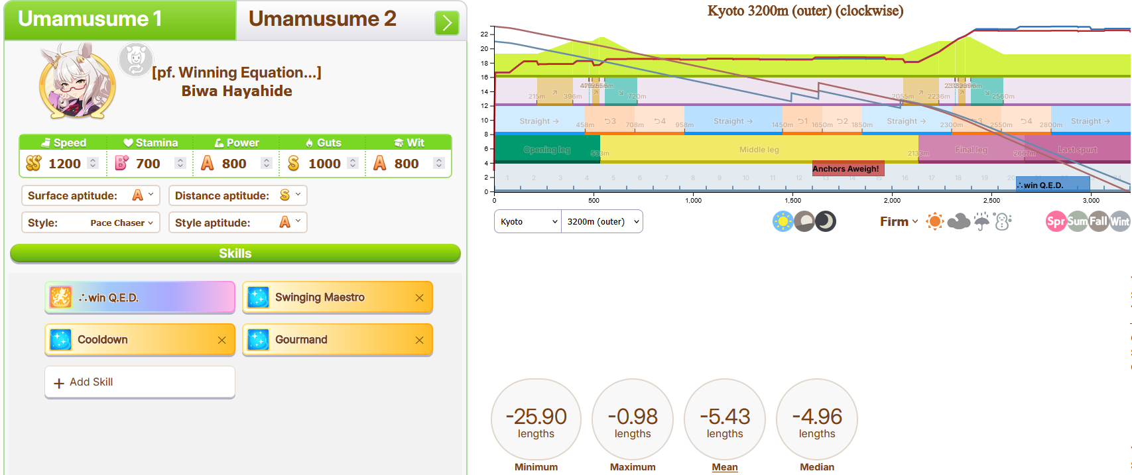The height and width of the screenshot is (475, 1132).
Task: Switch to Umamusume 1 tab
Action: click(120, 20)
